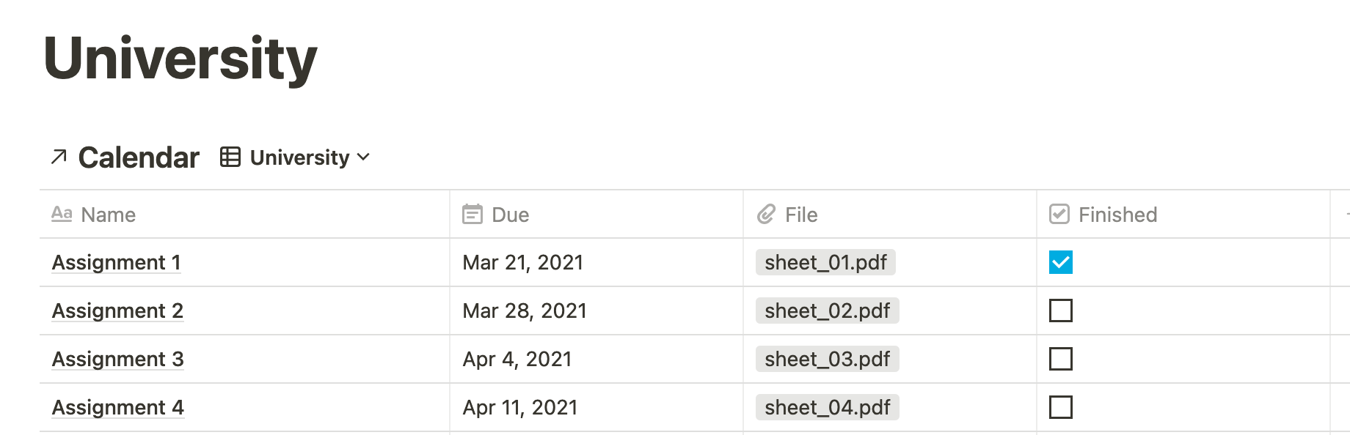This screenshot has width=1350, height=435.
Task: Select the Apr 4, 2021 due date cell
Action: click(x=596, y=359)
